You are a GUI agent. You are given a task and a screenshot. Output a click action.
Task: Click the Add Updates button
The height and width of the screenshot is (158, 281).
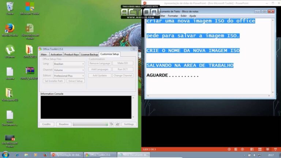[x=100, y=75]
